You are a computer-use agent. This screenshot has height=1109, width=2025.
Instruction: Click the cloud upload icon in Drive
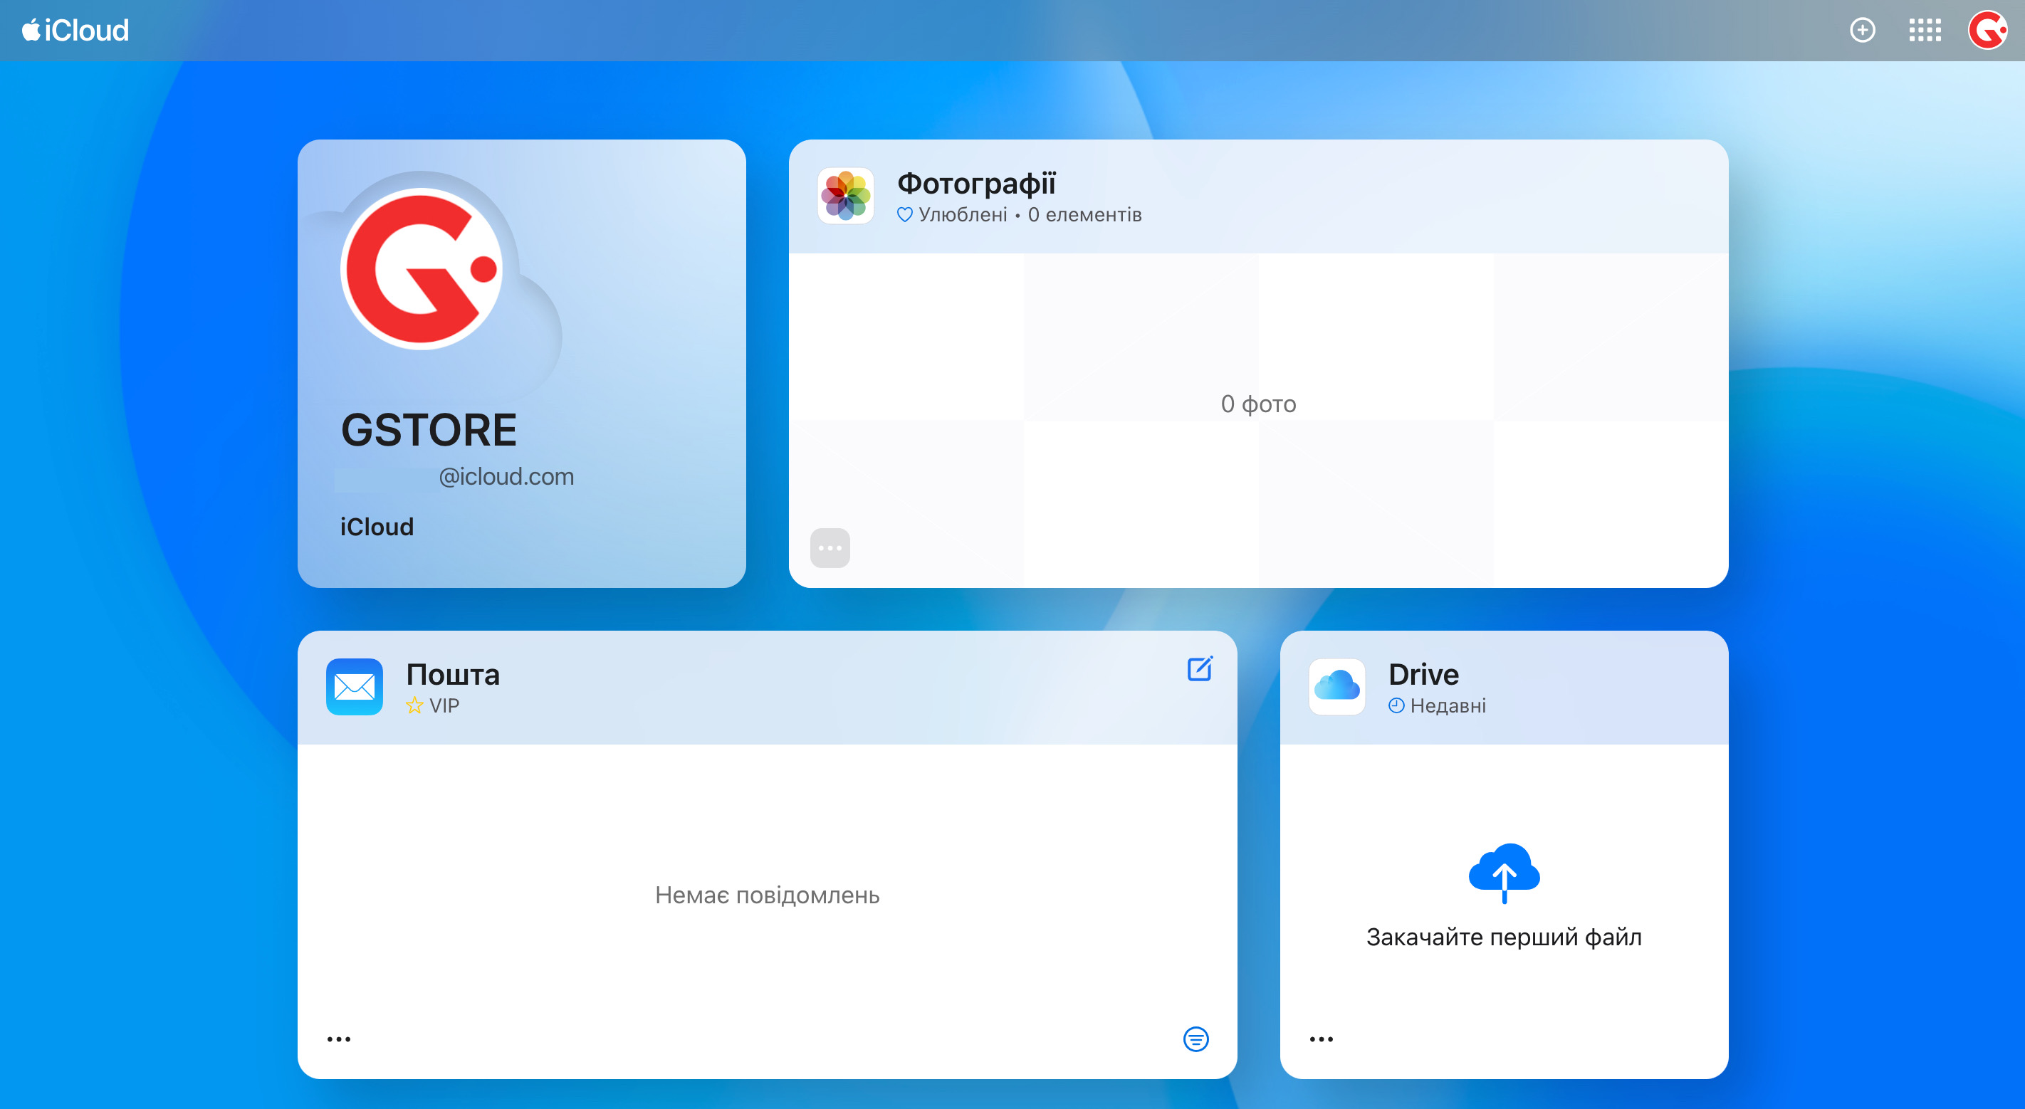pyautogui.click(x=1504, y=873)
